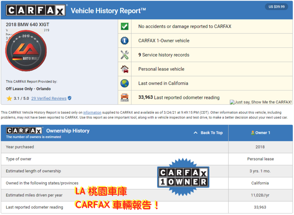Click the 'Year purchased' row label
This screenshot has height=215, width=294.
pos(20,147)
